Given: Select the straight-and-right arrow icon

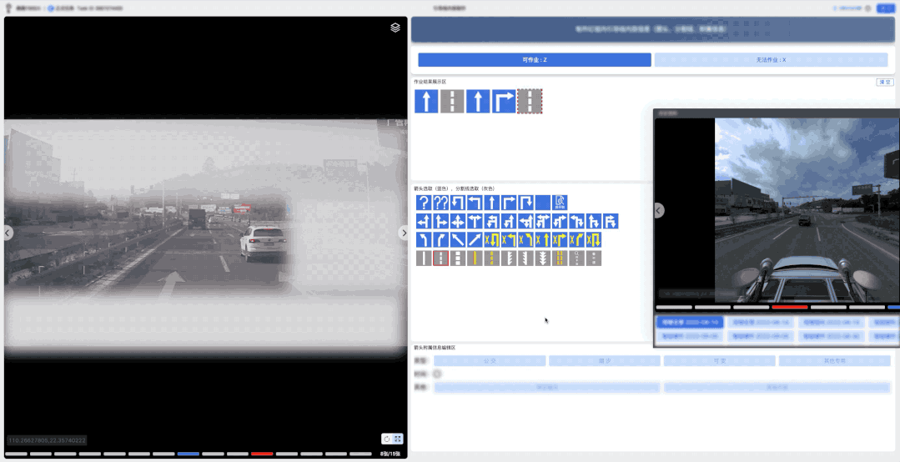Looking at the screenshot, I should [440, 221].
